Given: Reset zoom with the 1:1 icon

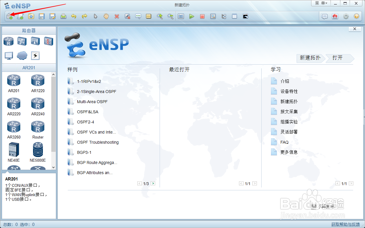Looking at the screenshot, I should (x=181, y=16).
